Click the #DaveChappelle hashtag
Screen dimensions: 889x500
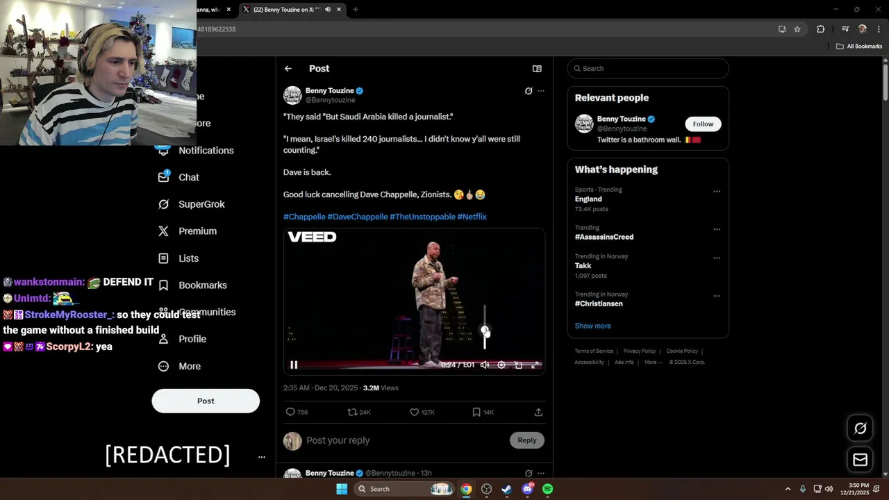(358, 217)
